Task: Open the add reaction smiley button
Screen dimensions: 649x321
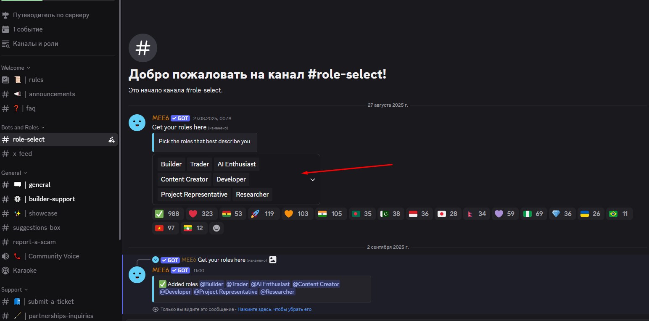Action: 216,228
